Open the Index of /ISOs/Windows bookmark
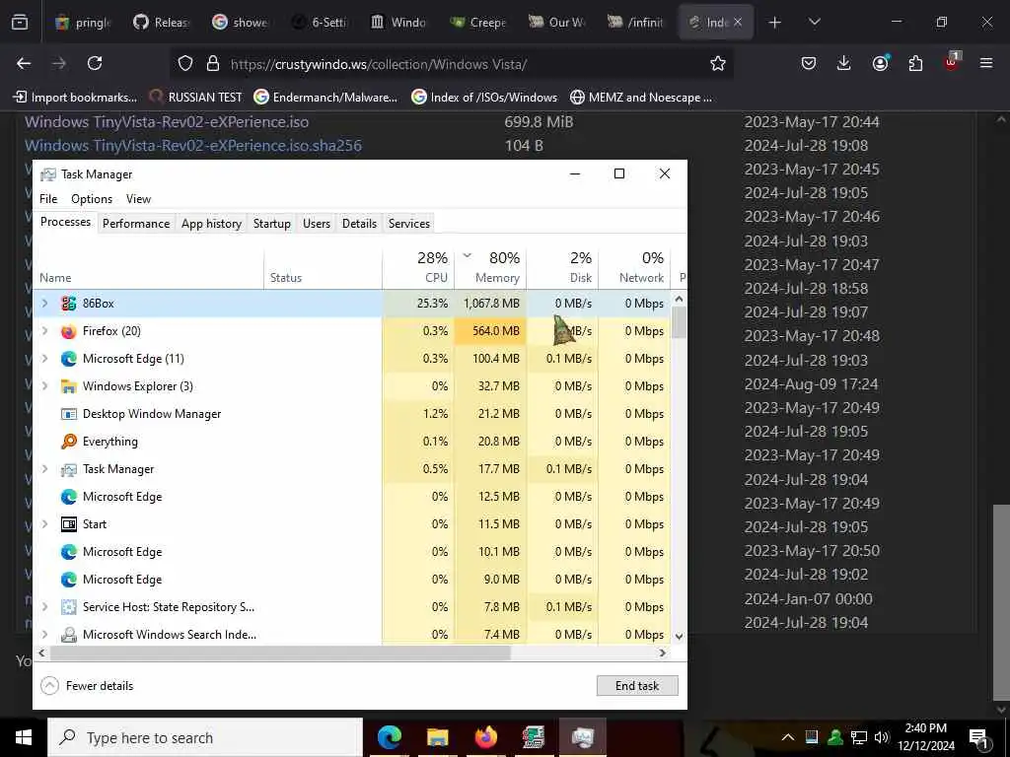This screenshot has width=1010, height=757. click(484, 98)
